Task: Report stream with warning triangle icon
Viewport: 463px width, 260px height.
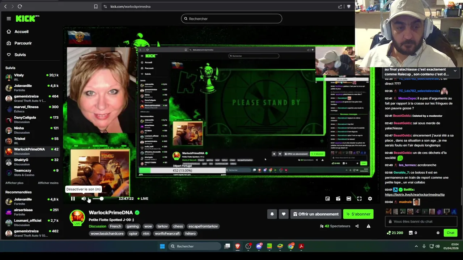Action: click(368, 226)
